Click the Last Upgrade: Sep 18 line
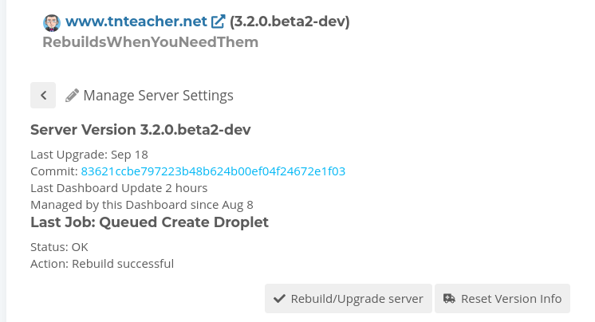595x322 pixels. 89,154
